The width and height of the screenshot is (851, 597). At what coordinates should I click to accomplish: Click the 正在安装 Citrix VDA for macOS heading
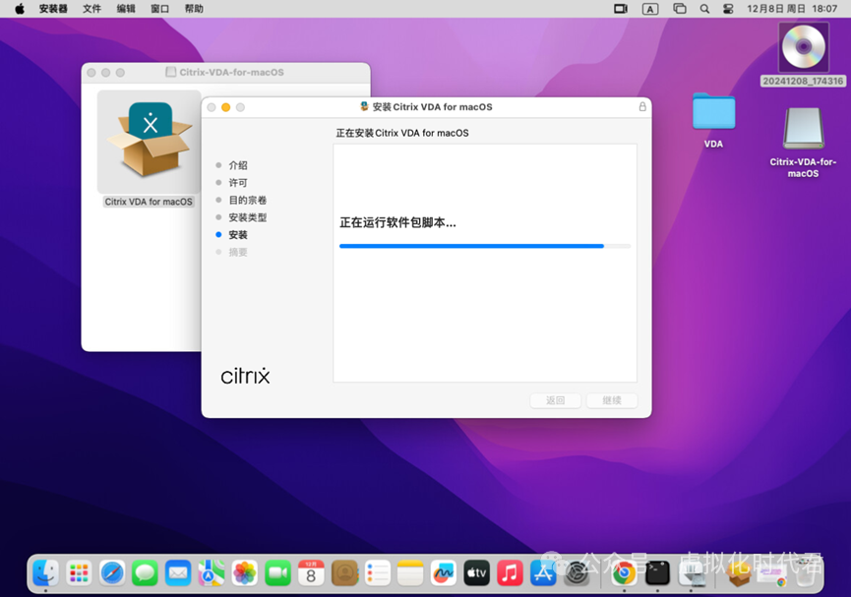402,133
